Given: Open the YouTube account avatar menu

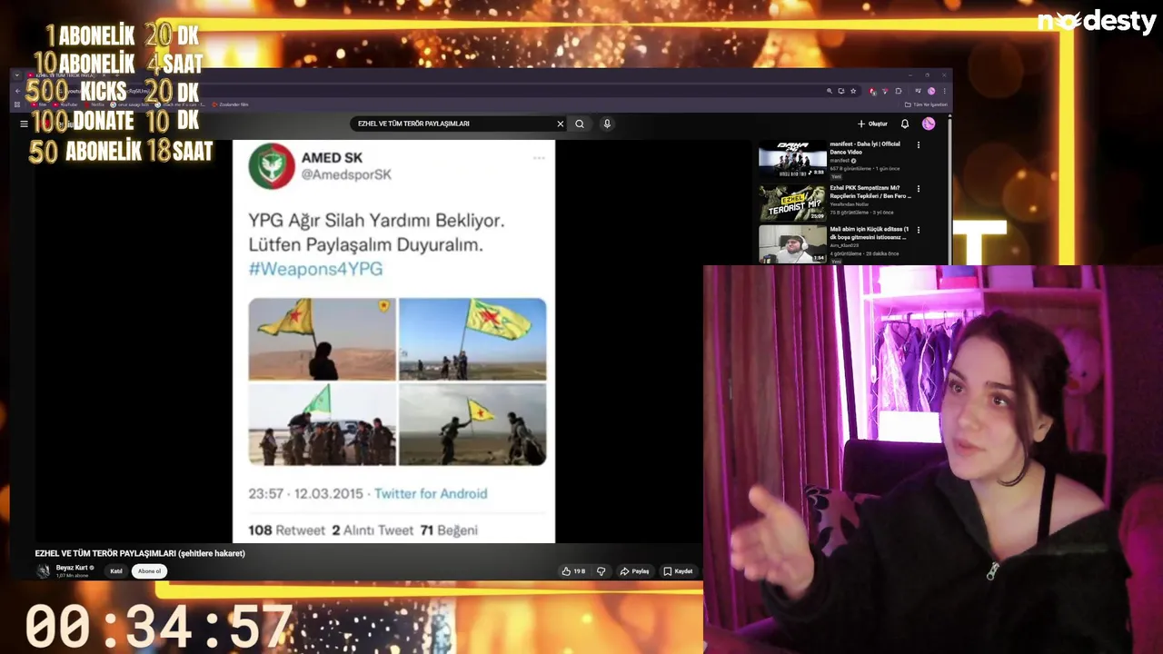Looking at the screenshot, I should [929, 124].
